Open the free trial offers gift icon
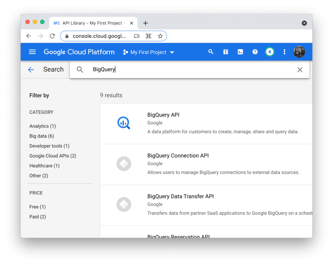 225,52
